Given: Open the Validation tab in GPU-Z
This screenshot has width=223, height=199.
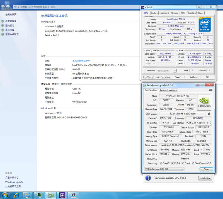Looking at the screenshot, I should pos(173,91).
